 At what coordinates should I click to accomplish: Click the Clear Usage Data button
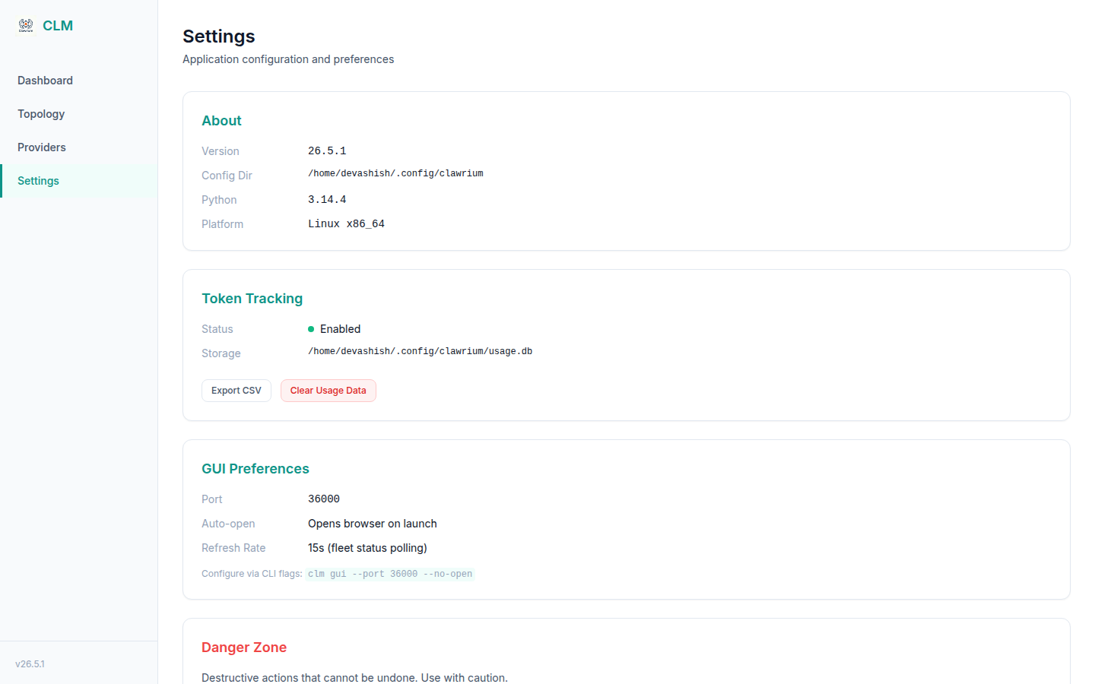[x=328, y=391]
